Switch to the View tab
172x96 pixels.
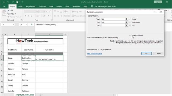pyautogui.click(x=67, y=6)
